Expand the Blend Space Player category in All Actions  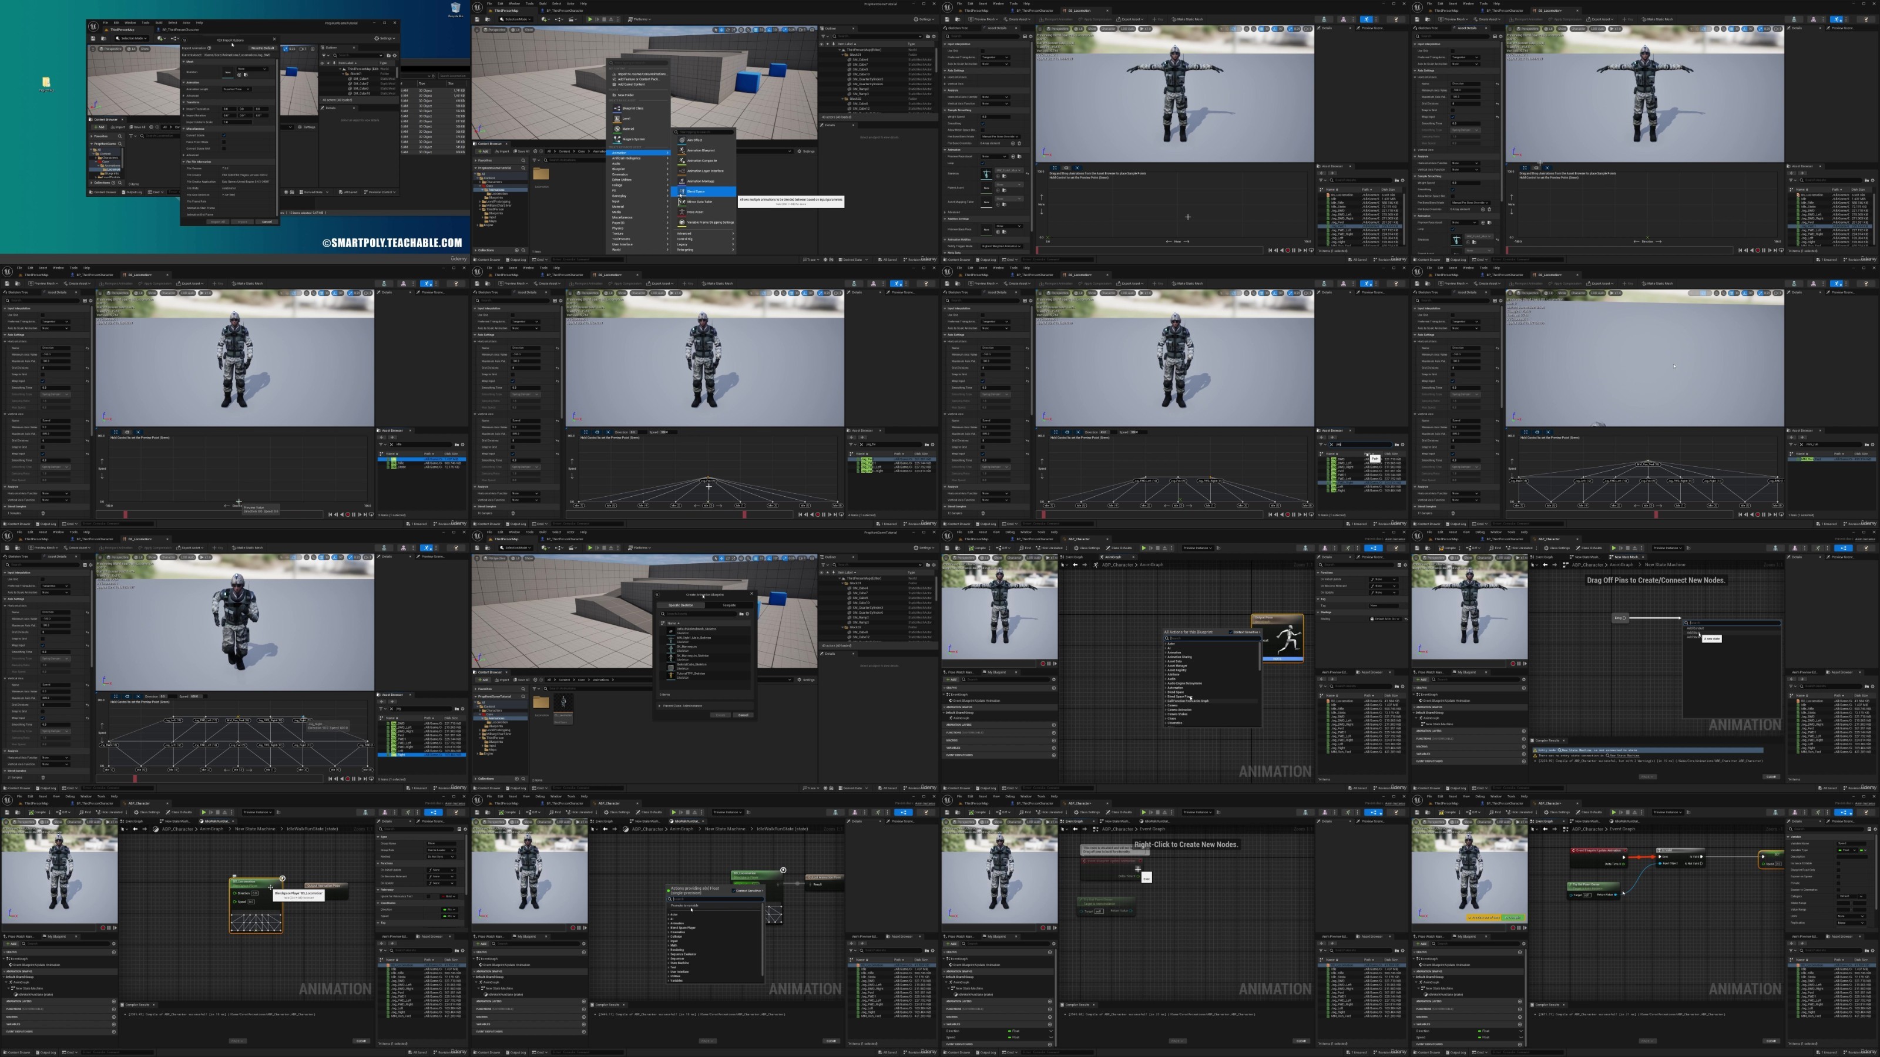tap(1166, 696)
